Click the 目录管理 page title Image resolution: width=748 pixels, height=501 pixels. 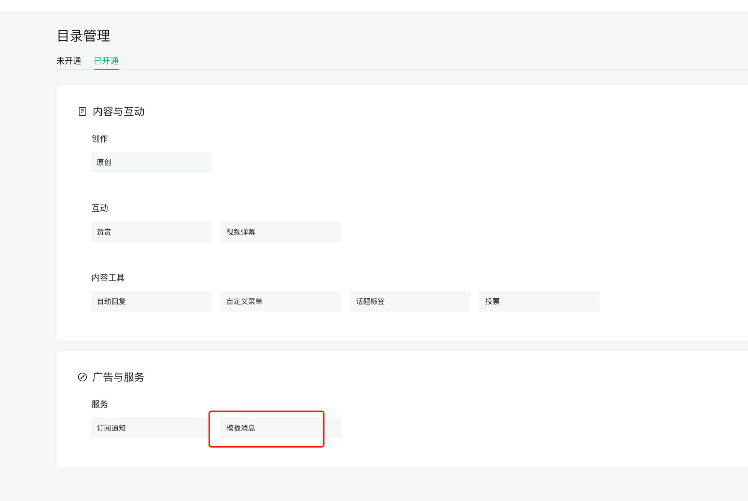[x=84, y=36]
